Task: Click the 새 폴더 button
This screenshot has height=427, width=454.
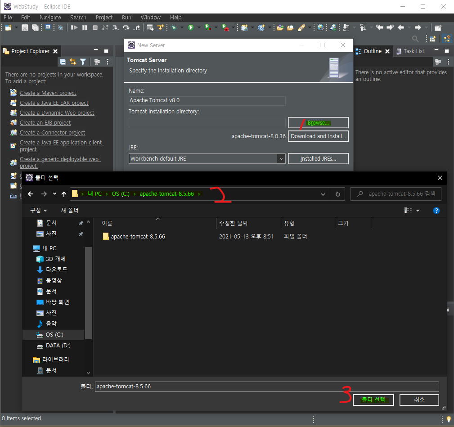Action: (69, 210)
